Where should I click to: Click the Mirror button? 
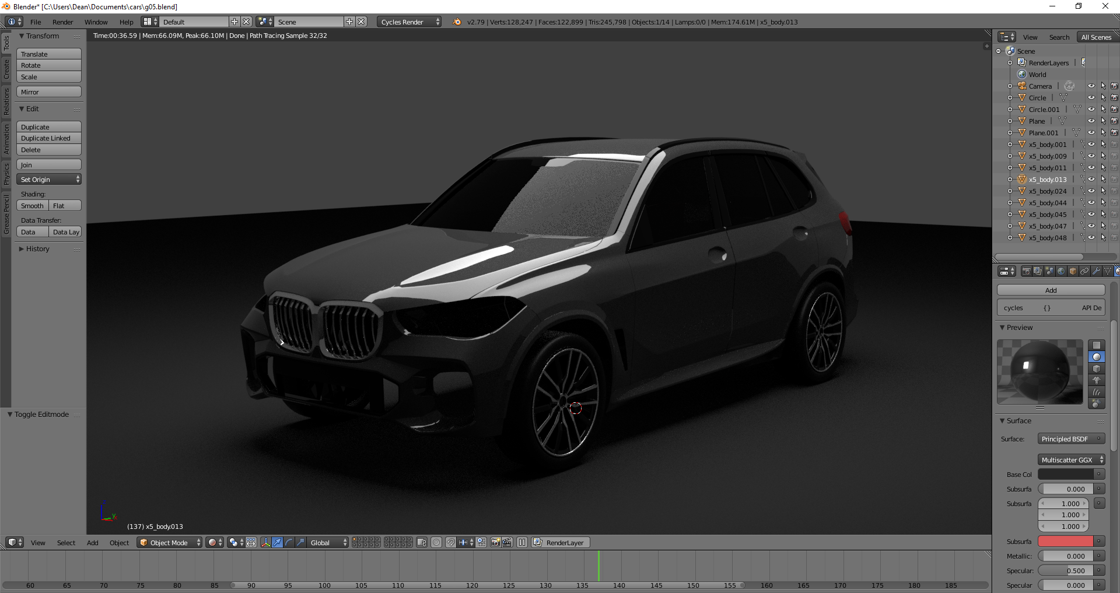click(x=49, y=92)
